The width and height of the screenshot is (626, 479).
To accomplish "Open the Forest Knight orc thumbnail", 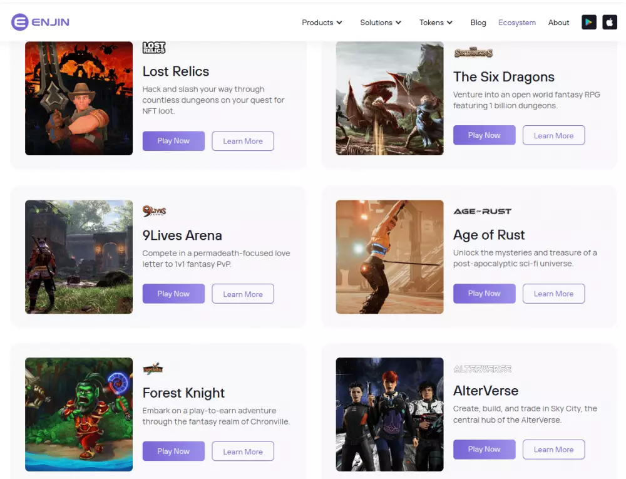I will coord(79,414).
